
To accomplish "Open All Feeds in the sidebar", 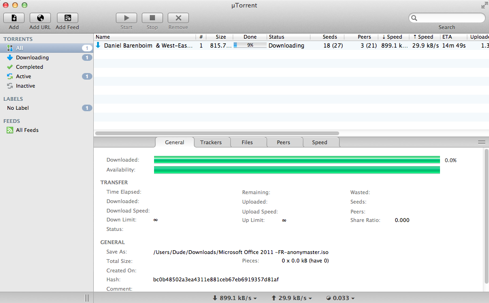I will point(47,130).
